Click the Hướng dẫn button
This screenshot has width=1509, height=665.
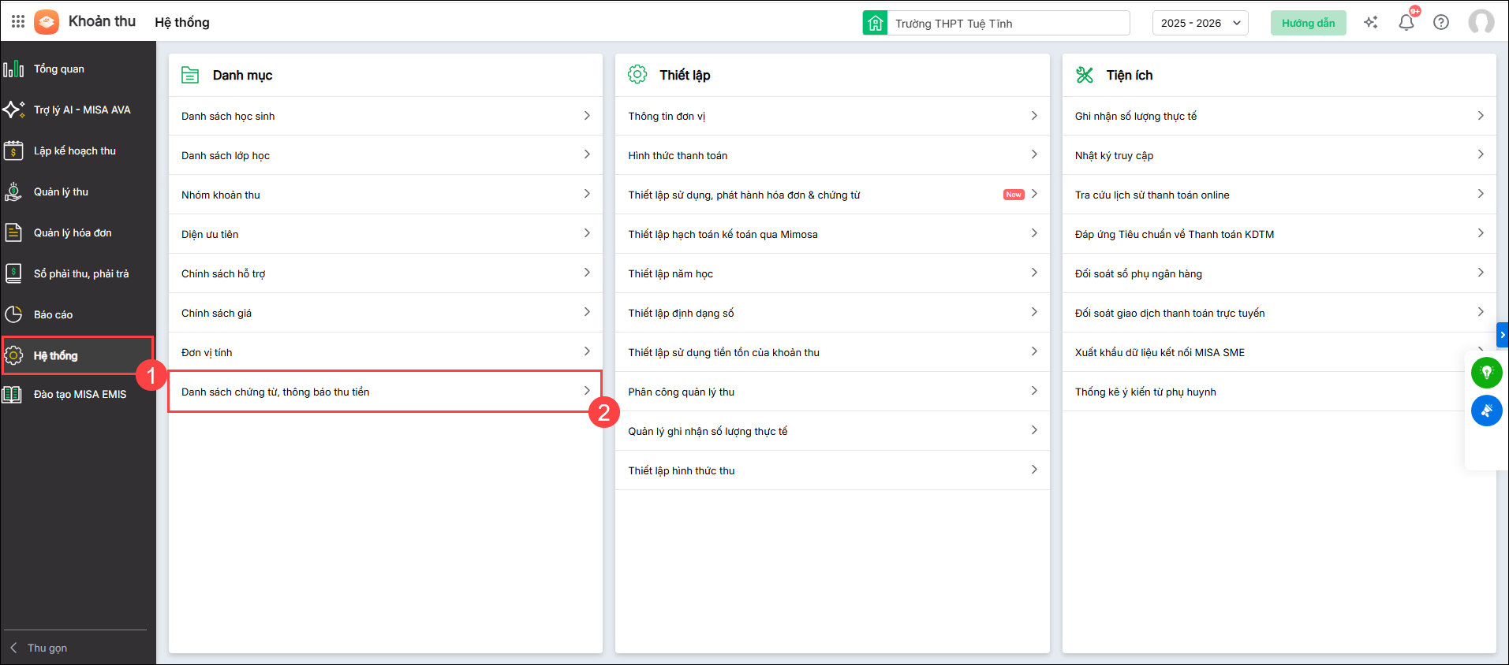(x=1308, y=23)
